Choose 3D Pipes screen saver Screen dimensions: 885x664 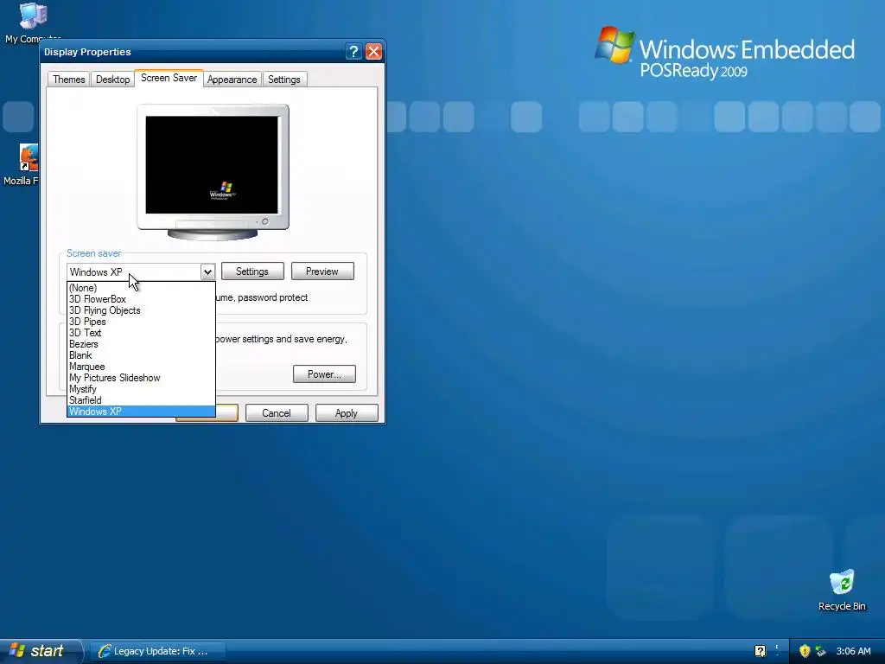tap(141, 322)
